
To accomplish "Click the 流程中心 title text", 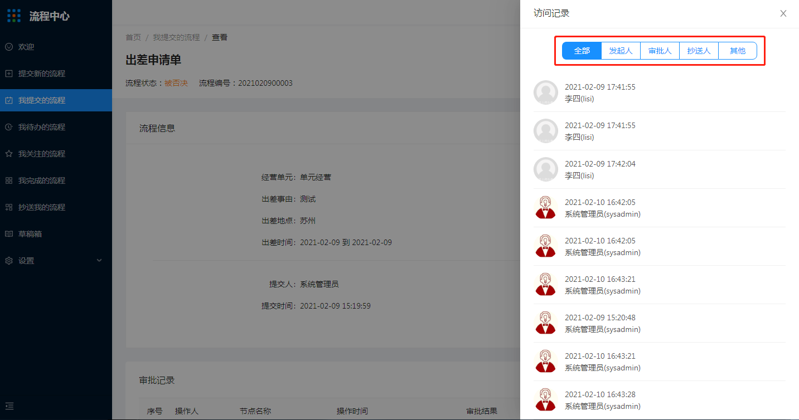I will point(50,16).
